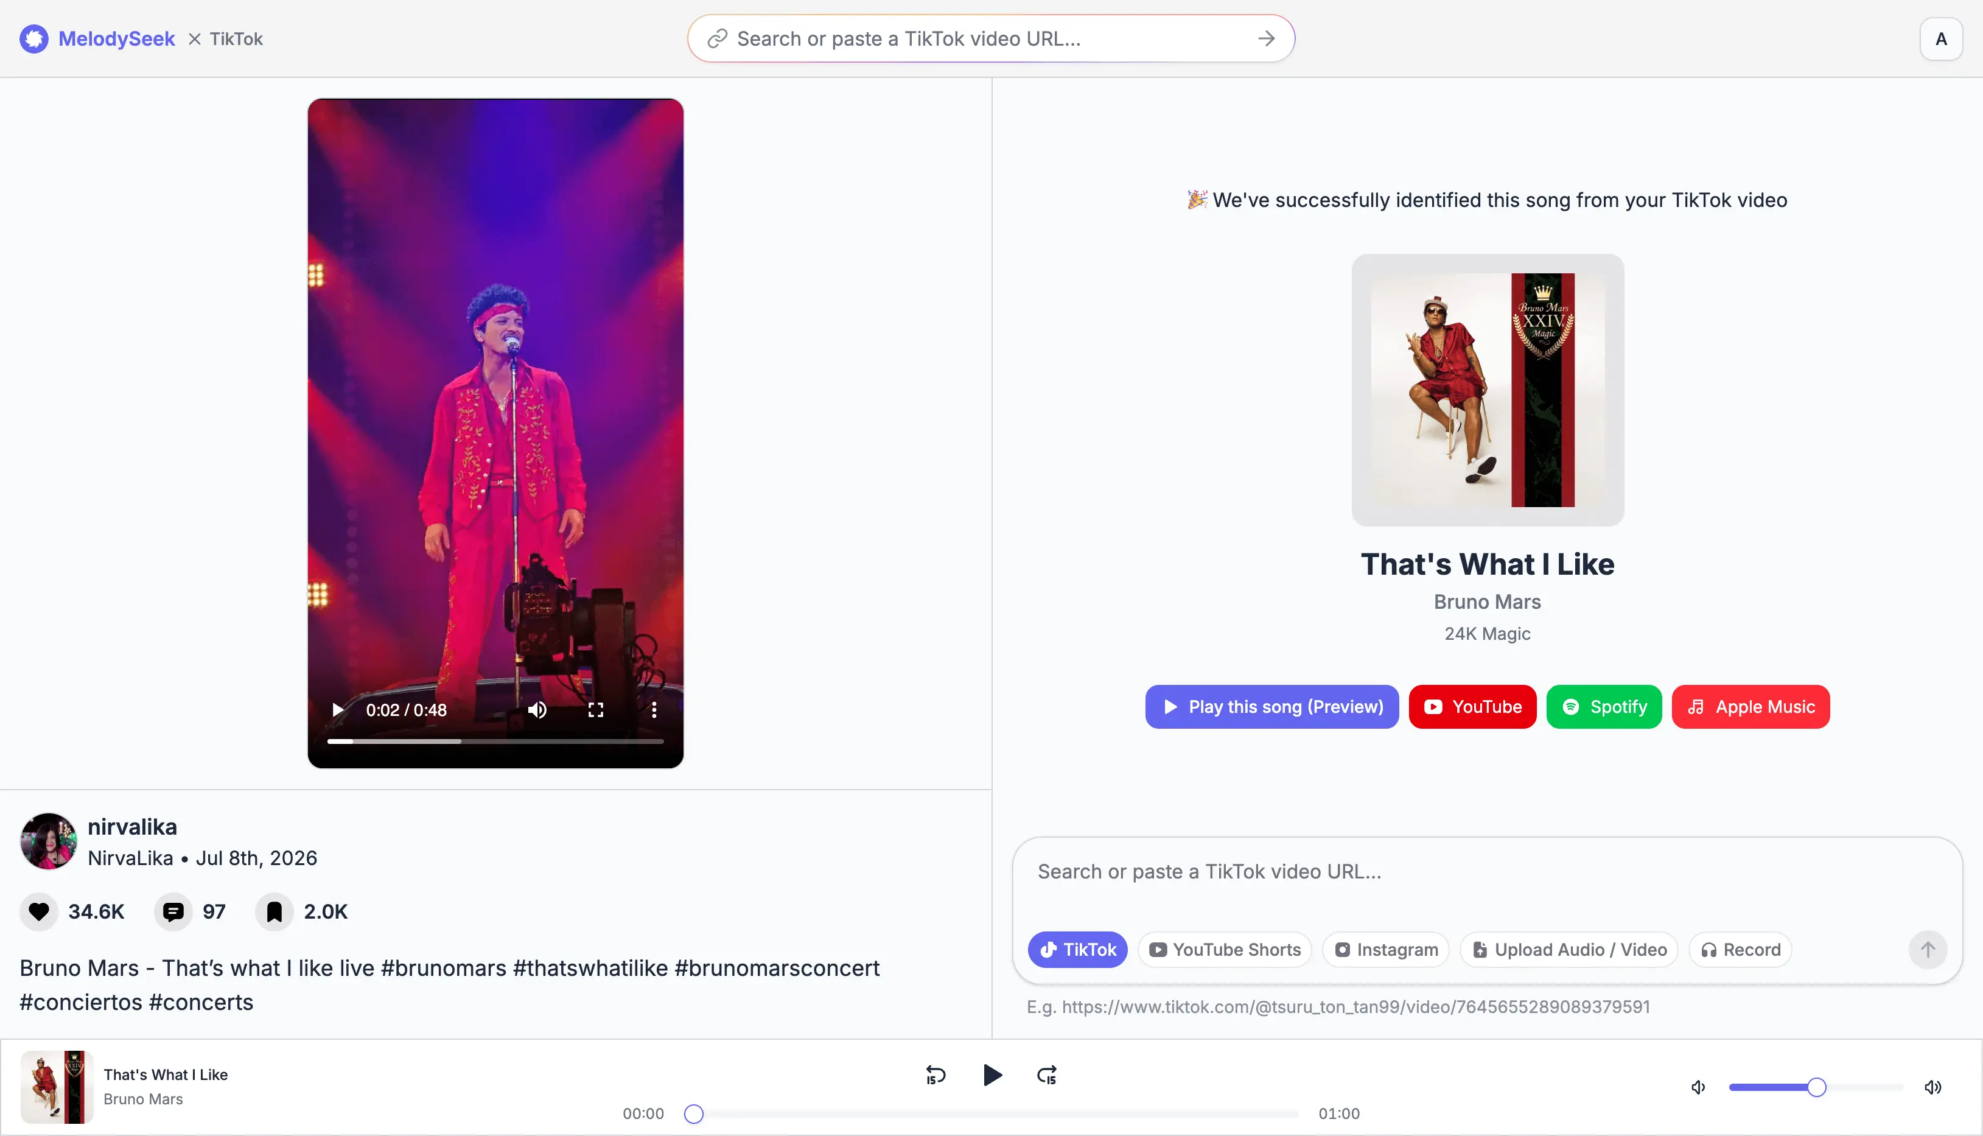Click the #brunomars hashtag
The image size is (1983, 1136).
444,968
